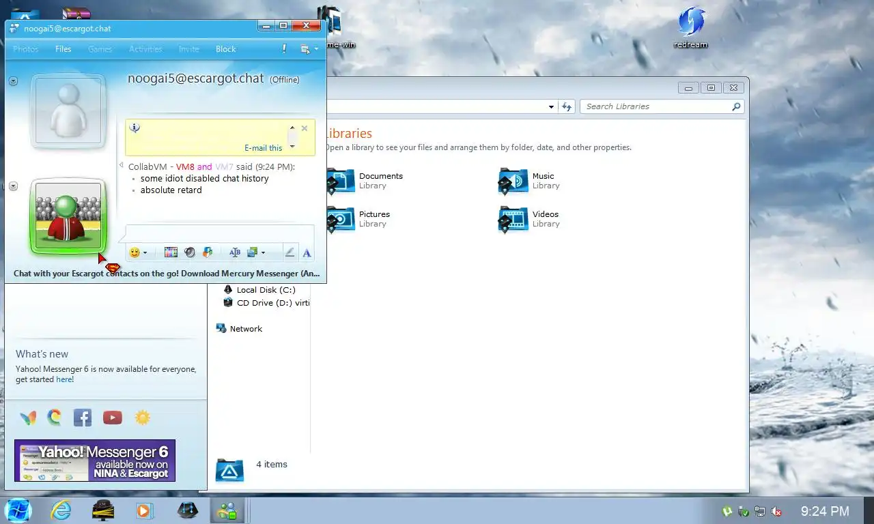The height and width of the screenshot is (524, 874).
Task: Open the muted volume tray icon
Action: click(776, 511)
